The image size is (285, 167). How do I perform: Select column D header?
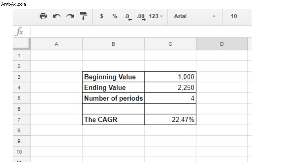(x=222, y=44)
